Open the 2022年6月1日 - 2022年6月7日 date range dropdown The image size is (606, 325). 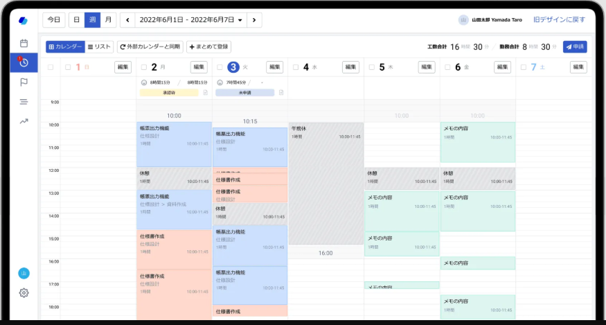(190, 20)
